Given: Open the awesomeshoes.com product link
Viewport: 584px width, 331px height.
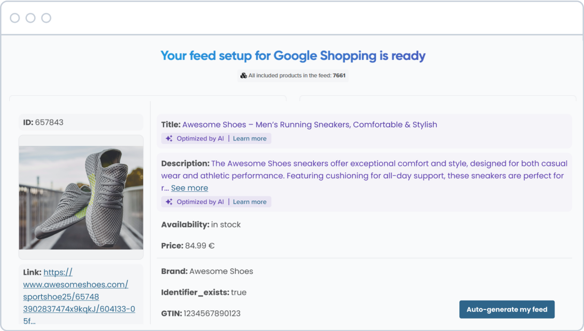Looking at the screenshot, I should [x=79, y=296].
